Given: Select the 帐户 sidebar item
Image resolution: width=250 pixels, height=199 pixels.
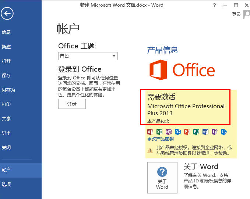Looking at the screenshot, I should [21, 170].
